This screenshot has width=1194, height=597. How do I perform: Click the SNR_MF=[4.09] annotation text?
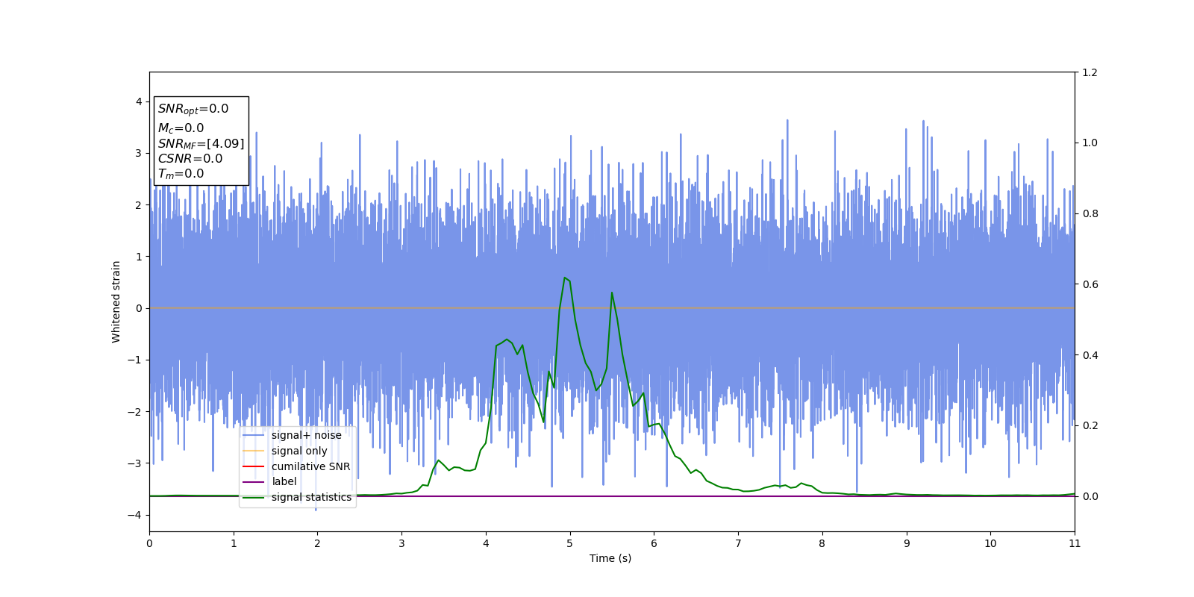pos(201,144)
